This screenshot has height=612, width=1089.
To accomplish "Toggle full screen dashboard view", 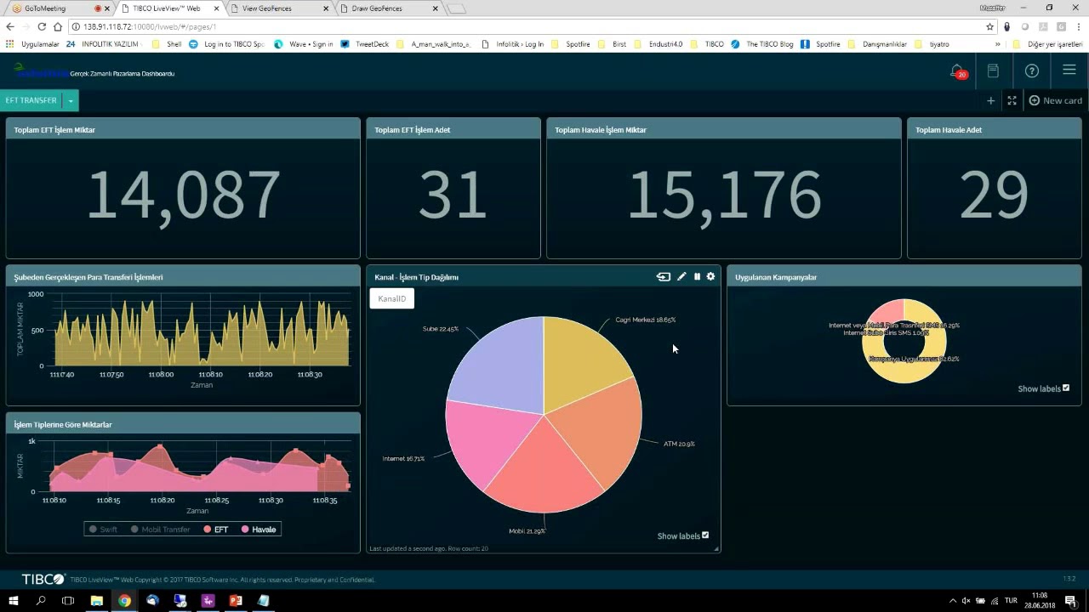I will [1012, 100].
